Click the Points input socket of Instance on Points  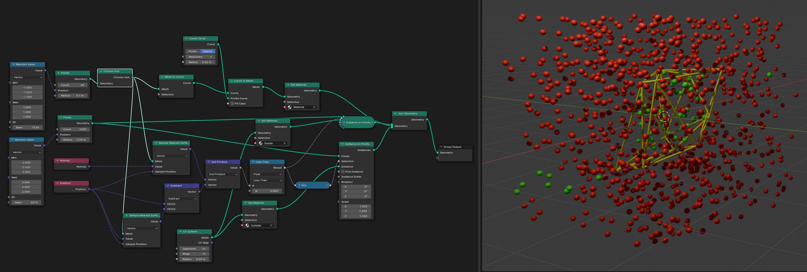(x=339, y=156)
